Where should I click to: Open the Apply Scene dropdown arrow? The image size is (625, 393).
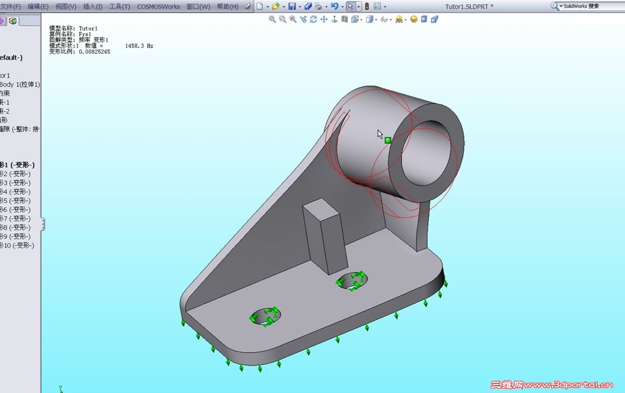click(x=406, y=20)
